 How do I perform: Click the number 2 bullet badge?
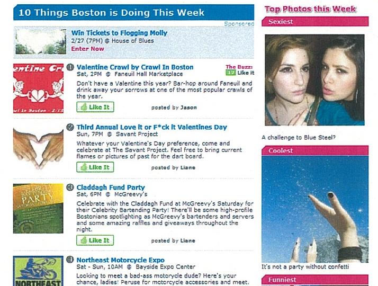70,127
